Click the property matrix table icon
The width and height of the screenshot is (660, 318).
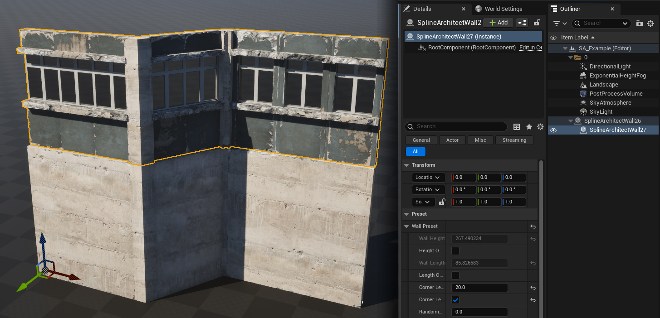(x=517, y=127)
